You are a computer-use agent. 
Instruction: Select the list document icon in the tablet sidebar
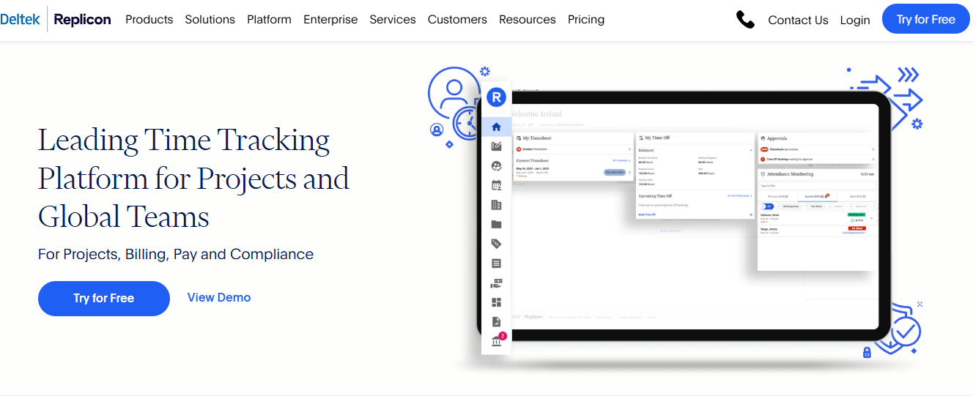coord(496,264)
